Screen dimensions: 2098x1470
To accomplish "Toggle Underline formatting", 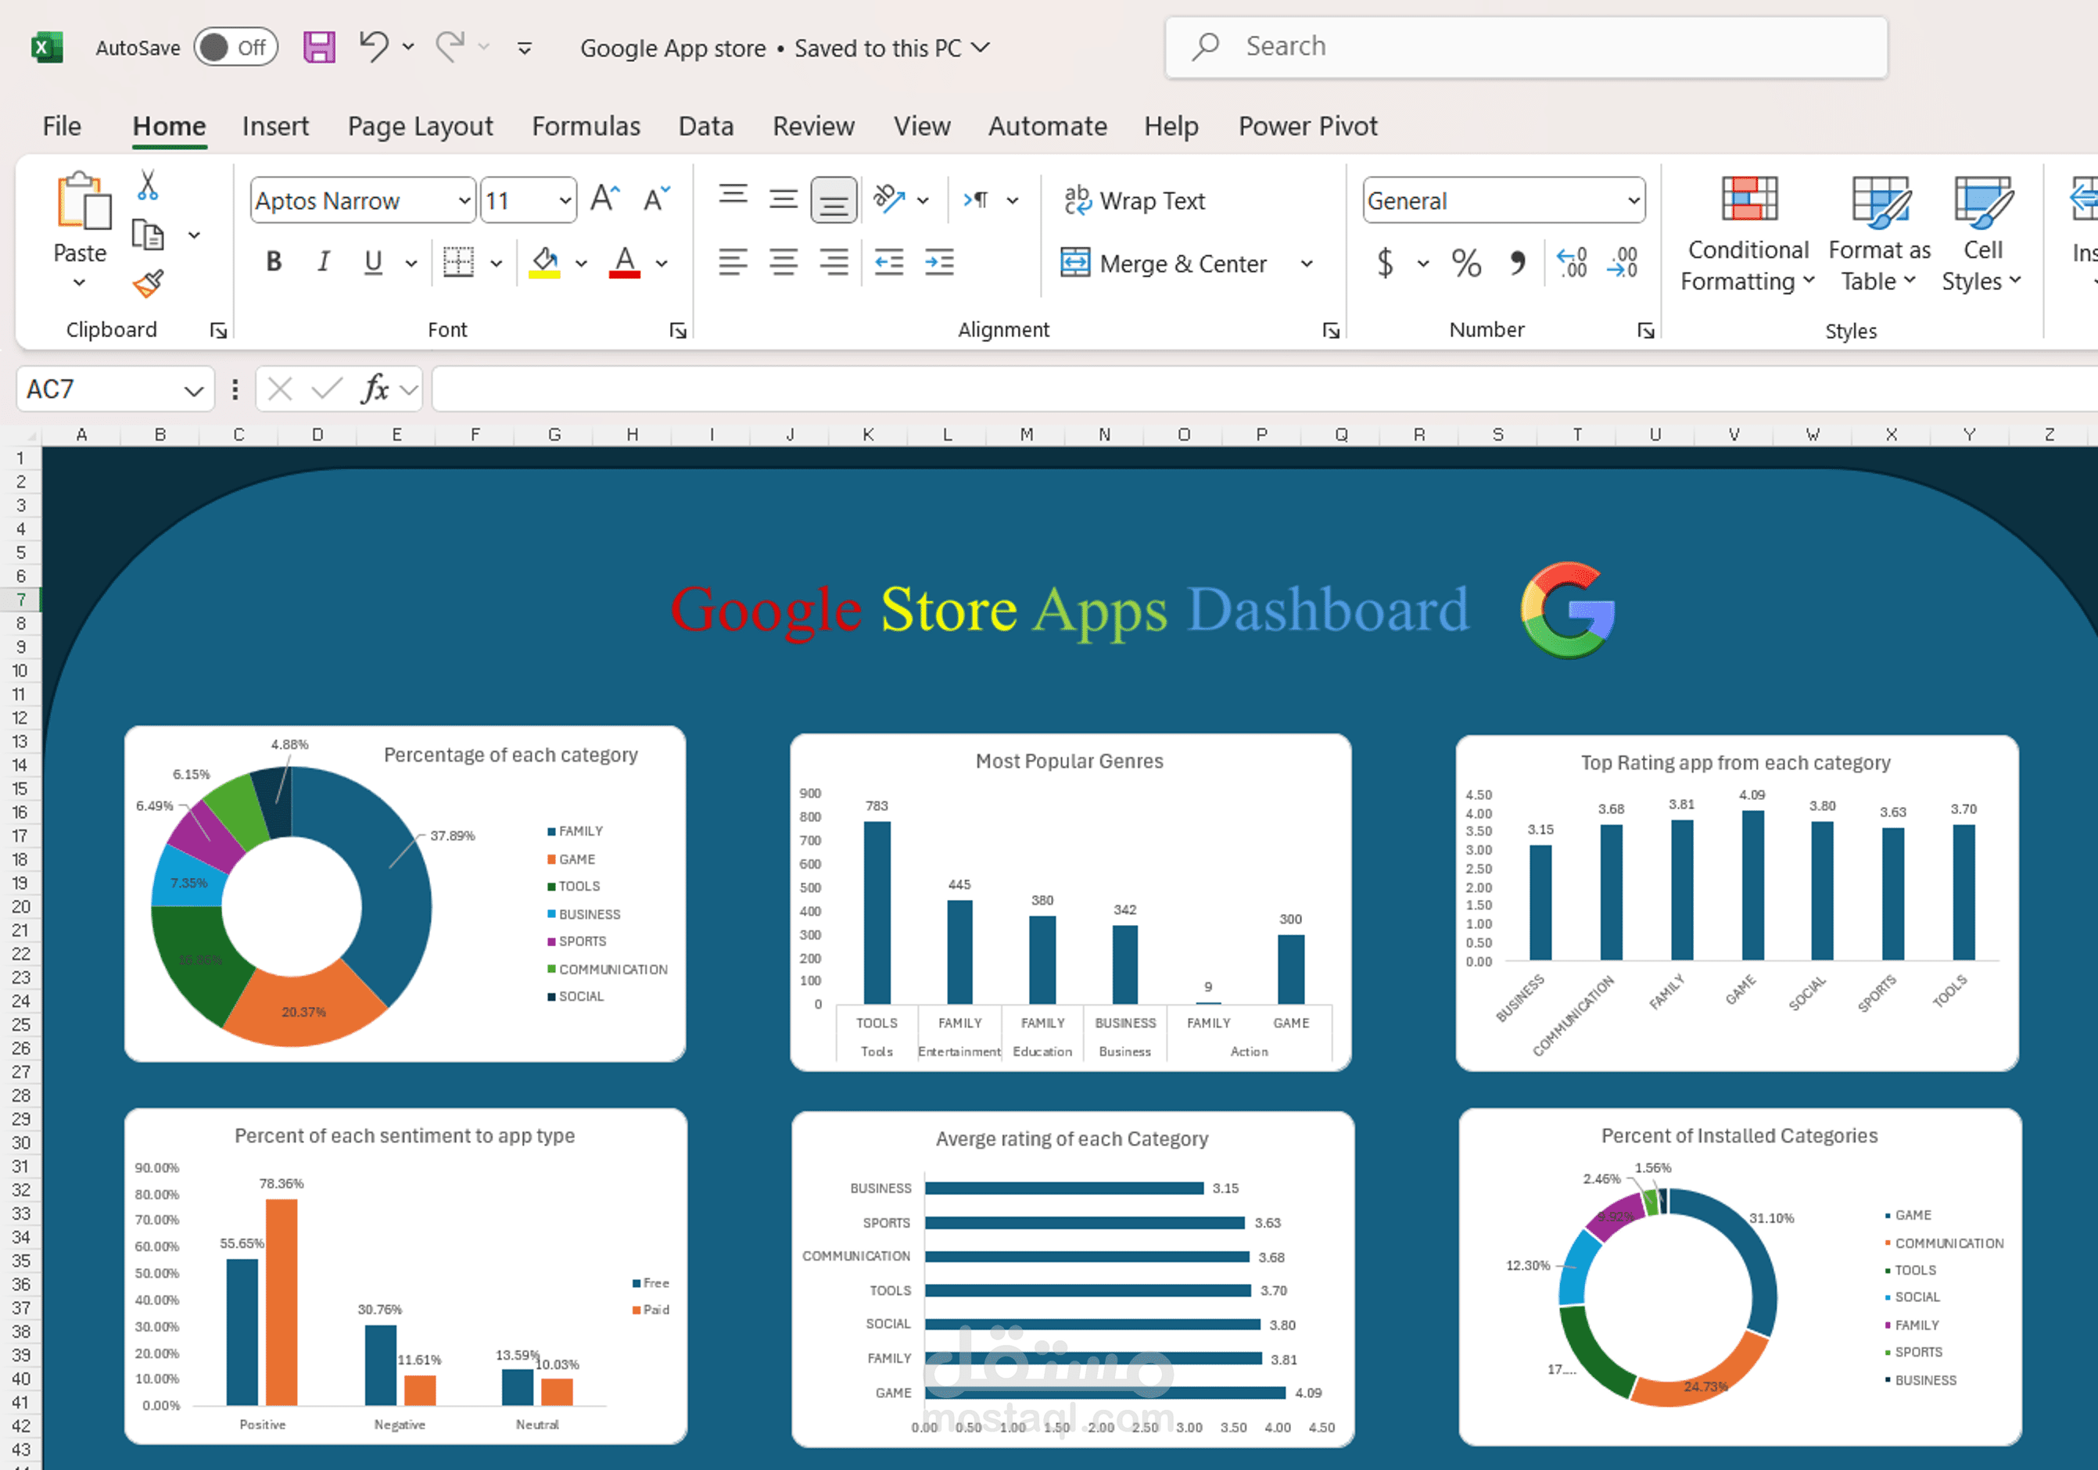I will click(x=373, y=264).
